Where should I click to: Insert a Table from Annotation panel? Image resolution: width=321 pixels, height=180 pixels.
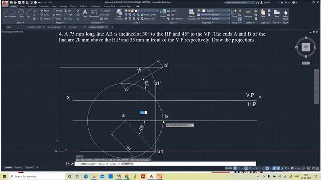[x=104, y=19]
